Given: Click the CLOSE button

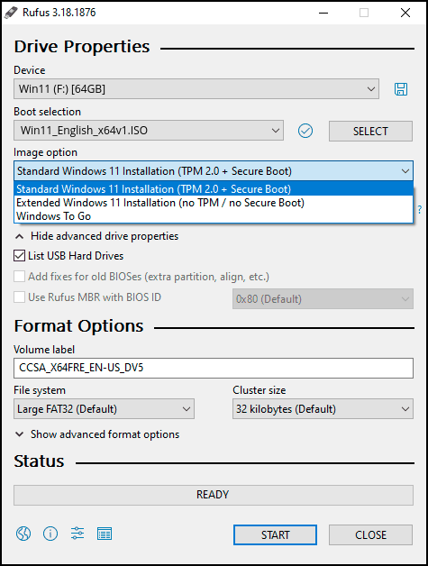Looking at the screenshot, I should [x=370, y=534].
